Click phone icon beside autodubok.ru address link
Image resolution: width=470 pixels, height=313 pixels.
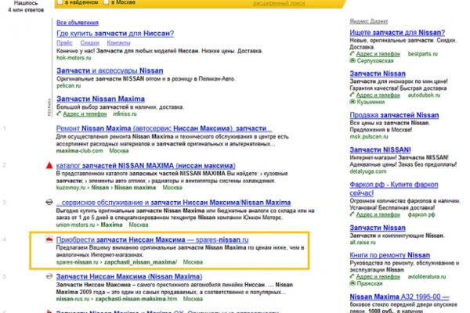[x=352, y=95]
